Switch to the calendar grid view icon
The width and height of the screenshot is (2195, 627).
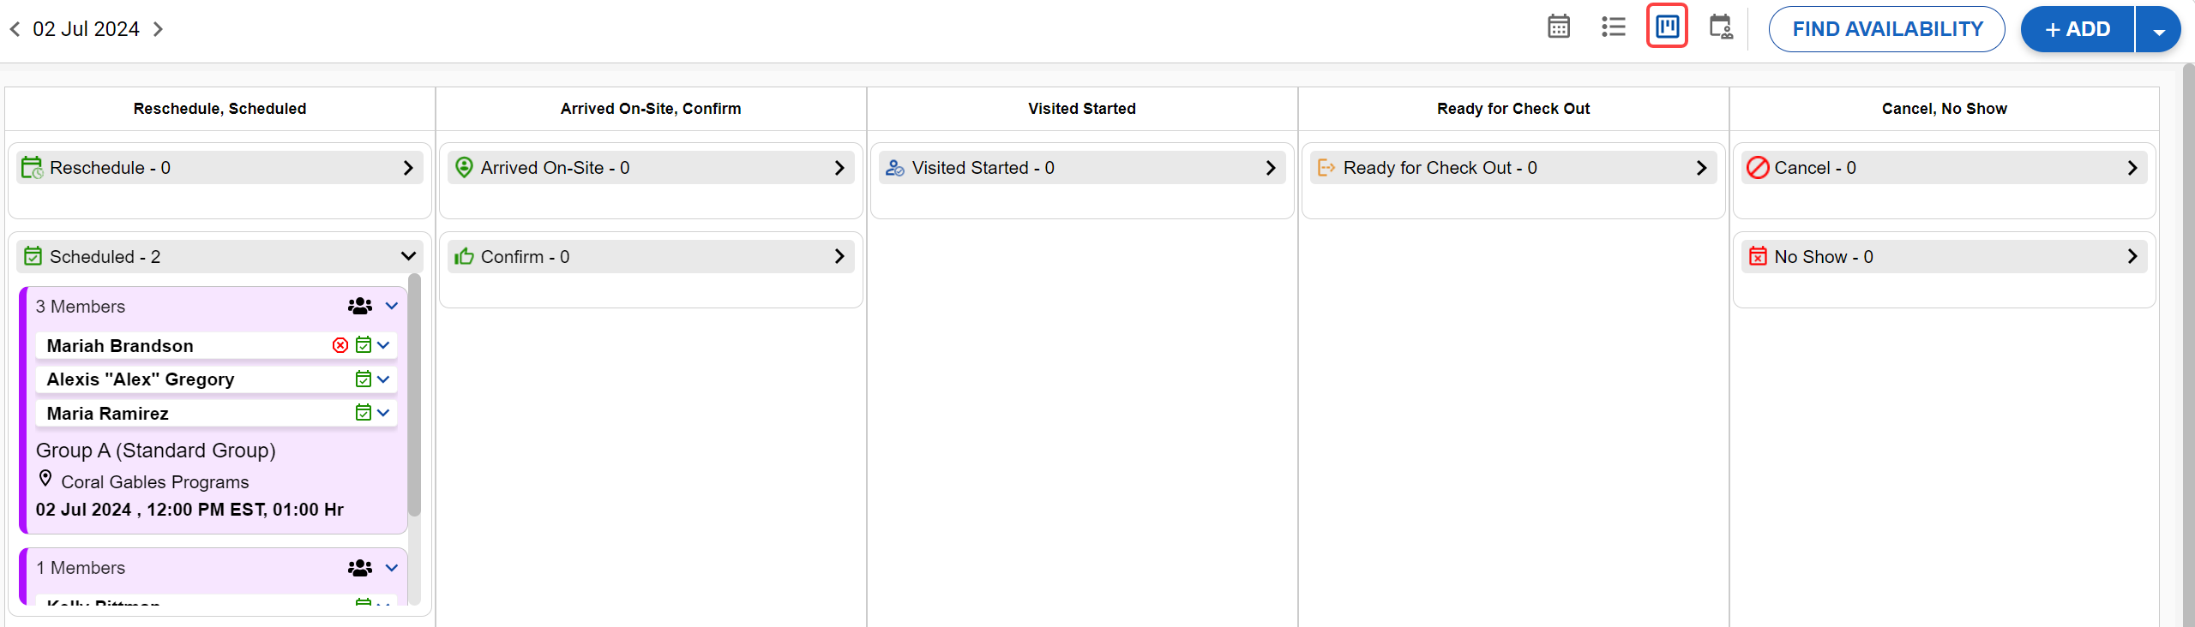tap(1558, 27)
